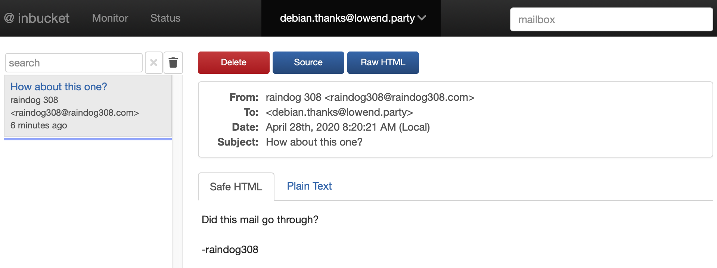Click the From address raindog308@raindog308.com in header
717x268 pixels.
[400, 97]
